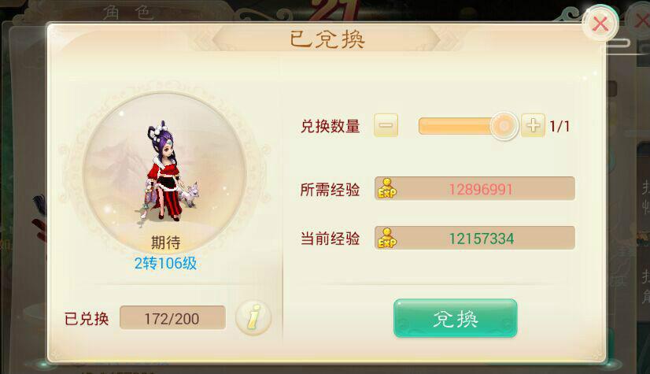Image resolution: width=650 pixels, height=374 pixels.
Task: Close the exchange dialog with red X
Action: (x=600, y=24)
